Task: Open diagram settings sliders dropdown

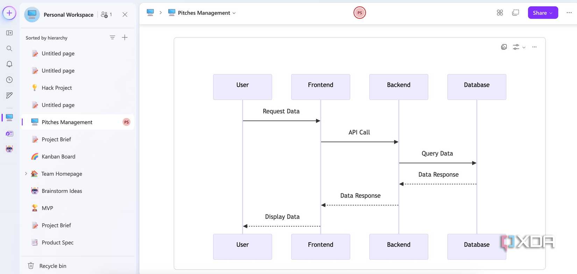Action: (519, 47)
